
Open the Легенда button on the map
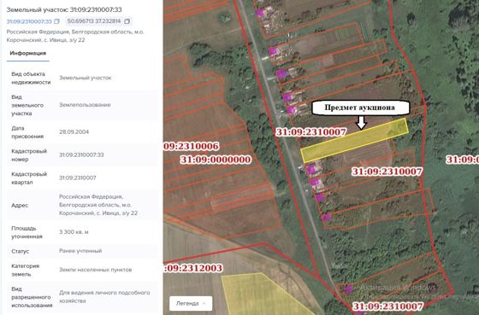tap(191, 303)
